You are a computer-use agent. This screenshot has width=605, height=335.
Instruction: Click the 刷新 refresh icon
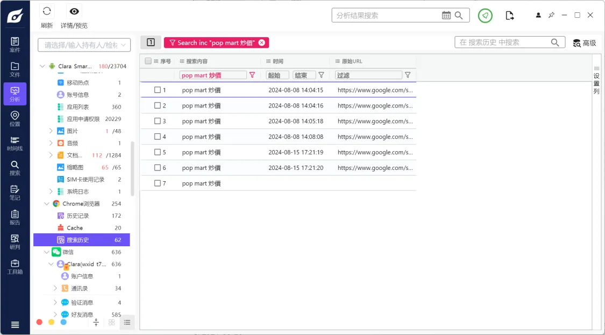pos(47,11)
